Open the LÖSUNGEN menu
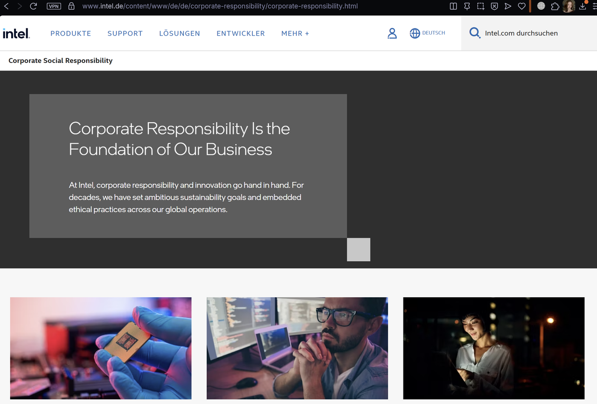 pos(180,34)
